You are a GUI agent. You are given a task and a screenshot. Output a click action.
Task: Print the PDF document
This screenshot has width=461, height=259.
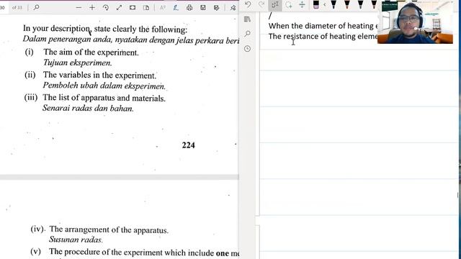click(189, 8)
